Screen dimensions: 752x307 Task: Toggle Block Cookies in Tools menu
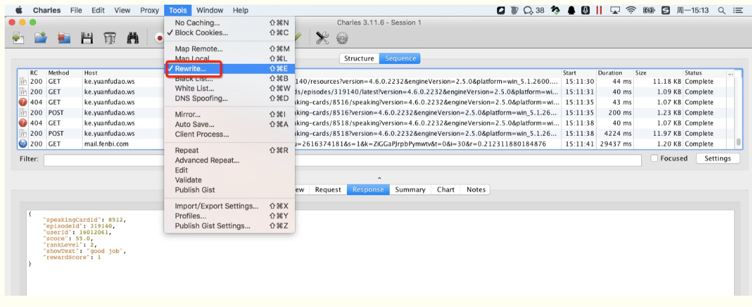point(230,33)
